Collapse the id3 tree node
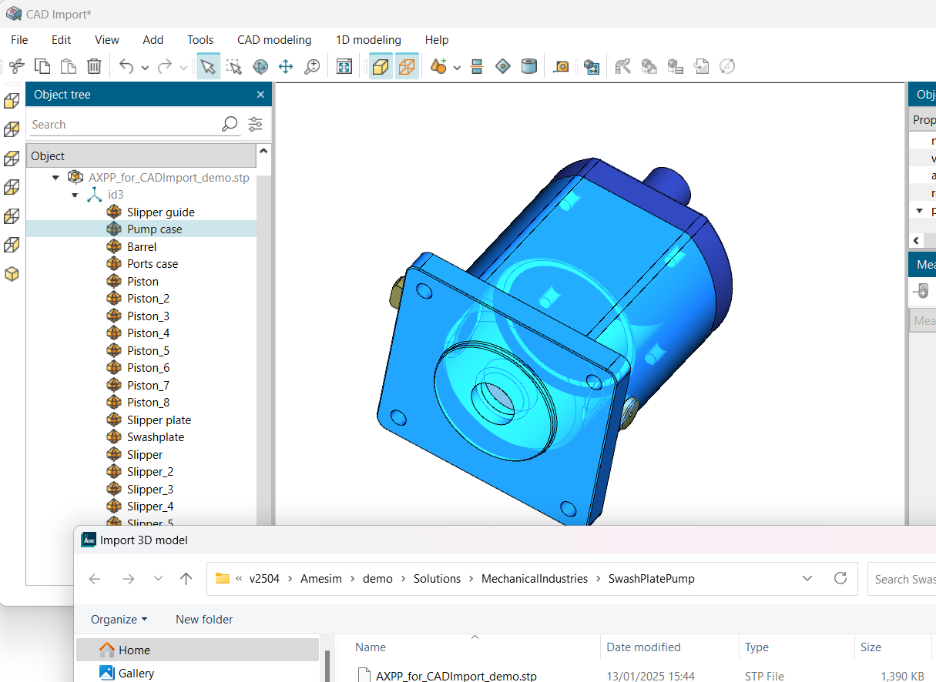Viewport: 936px width, 682px height. coord(75,195)
